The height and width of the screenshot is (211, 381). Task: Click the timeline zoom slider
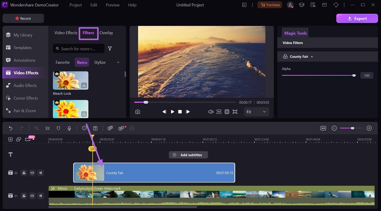click(x=352, y=128)
